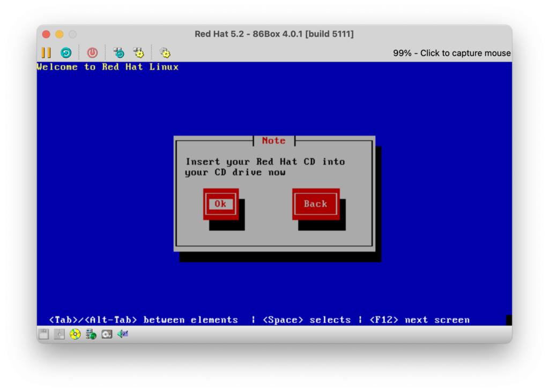
Task: Click the 'Insert your Red Hat CD' message
Action: click(265, 167)
